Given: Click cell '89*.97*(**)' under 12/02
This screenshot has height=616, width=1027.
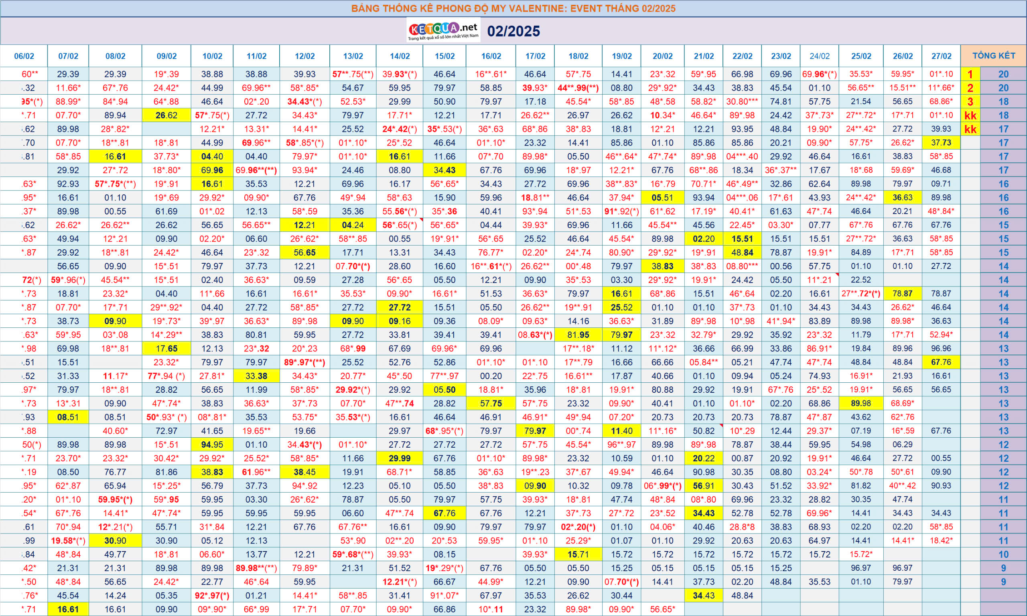Looking at the screenshot, I should point(304,362).
